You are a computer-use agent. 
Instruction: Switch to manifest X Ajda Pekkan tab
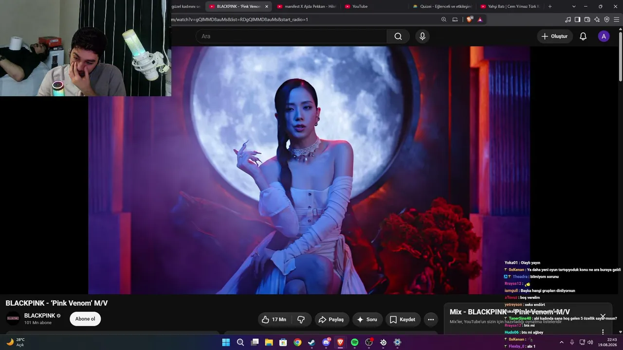pyautogui.click(x=307, y=6)
